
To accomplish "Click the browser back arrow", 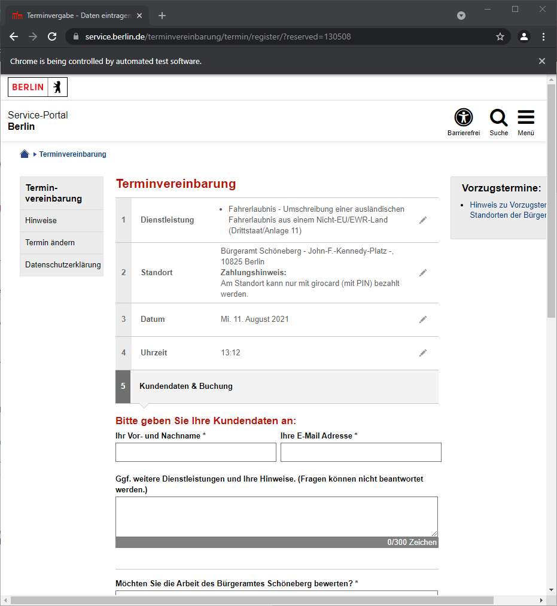I will 14,36.
